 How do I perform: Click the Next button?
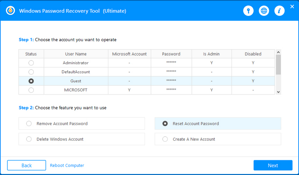click(273, 165)
